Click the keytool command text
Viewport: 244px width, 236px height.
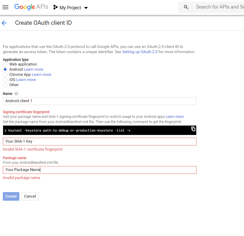[69, 131]
